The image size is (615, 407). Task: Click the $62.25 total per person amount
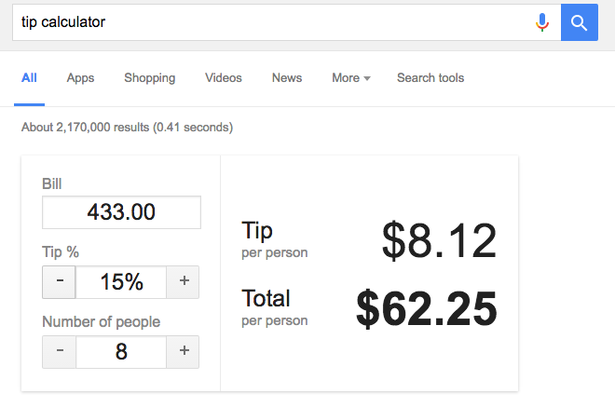(427, 309)
